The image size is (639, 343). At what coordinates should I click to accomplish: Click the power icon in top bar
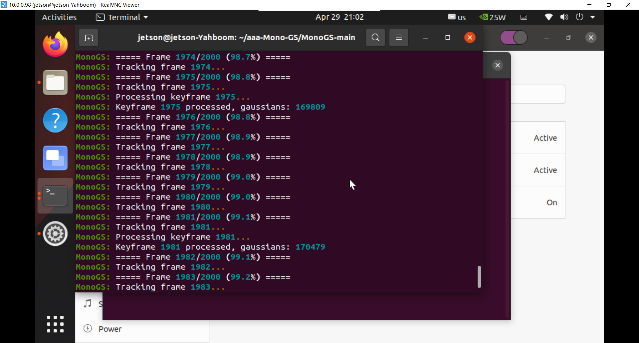[579, 17]
